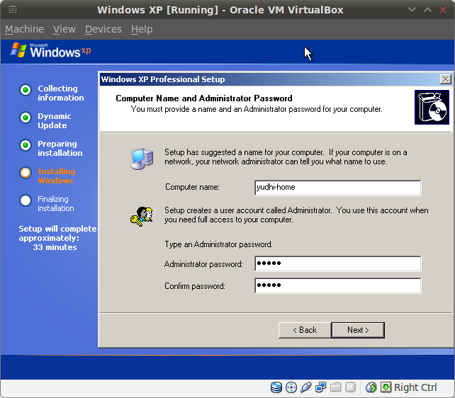Click the computer monitor icon
Image resolution: width=455 pixels, height=398 pixels.
142,159
